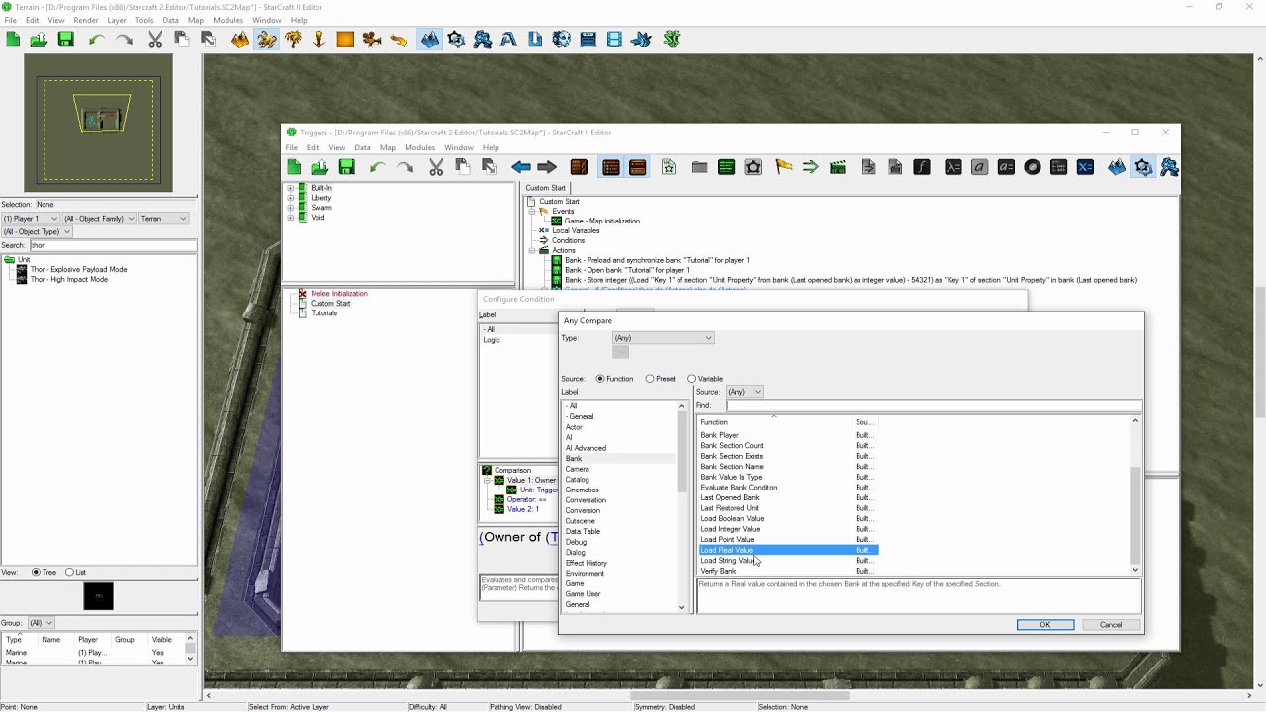This screenshot has width=1266, height=712.
Task: Click the Find input field
Action: (x=934, y=405)
